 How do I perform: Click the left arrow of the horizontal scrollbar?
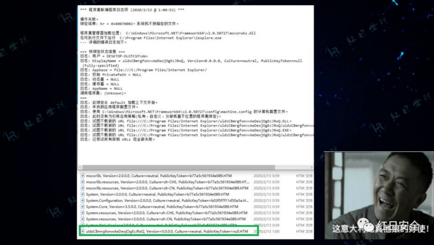[80, 167]
